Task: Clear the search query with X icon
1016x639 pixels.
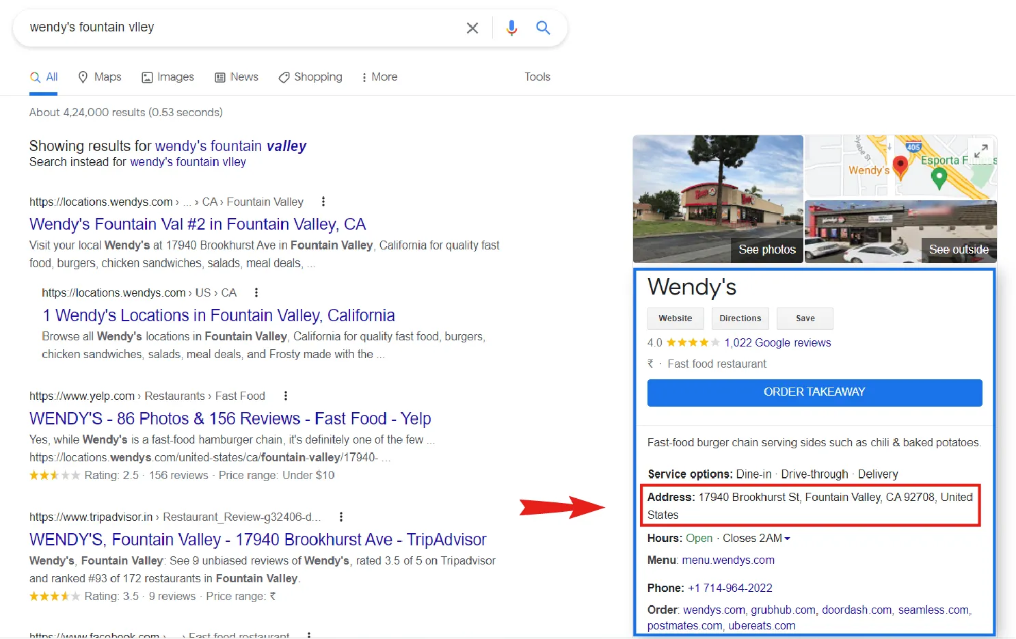Action: tap(472, 28)
